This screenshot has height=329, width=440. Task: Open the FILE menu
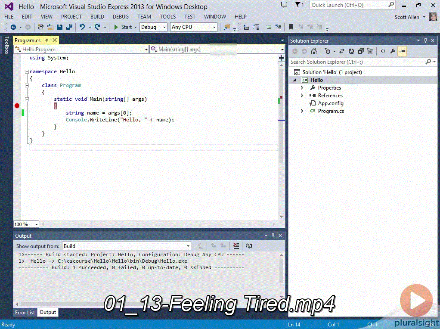[9, 17]
